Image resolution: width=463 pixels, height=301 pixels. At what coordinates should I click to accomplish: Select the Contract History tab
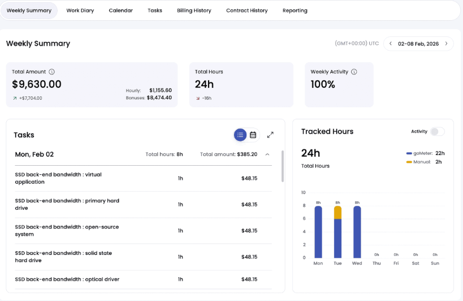247,11
